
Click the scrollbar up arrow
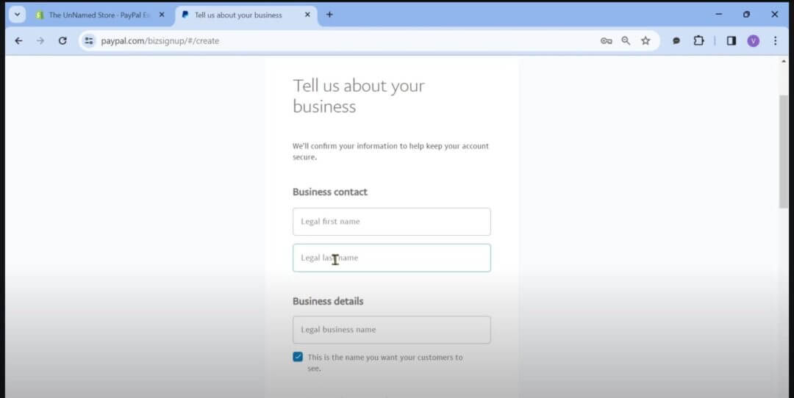tap(784, 61)
